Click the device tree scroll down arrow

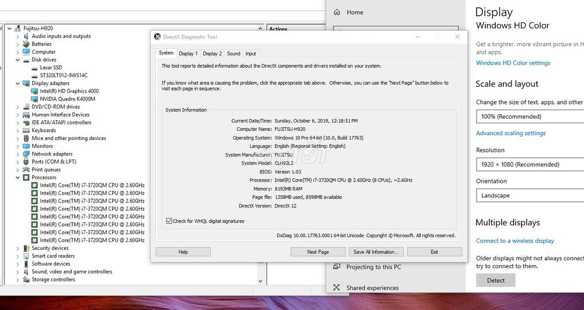pyautogui.click(x=260, y=281)
